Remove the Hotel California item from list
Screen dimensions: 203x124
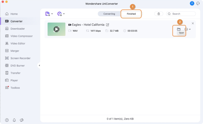click(x=193, y=23)
